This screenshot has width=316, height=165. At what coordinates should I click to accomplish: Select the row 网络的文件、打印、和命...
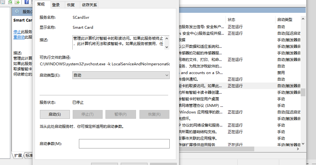(x=240, y=60)
